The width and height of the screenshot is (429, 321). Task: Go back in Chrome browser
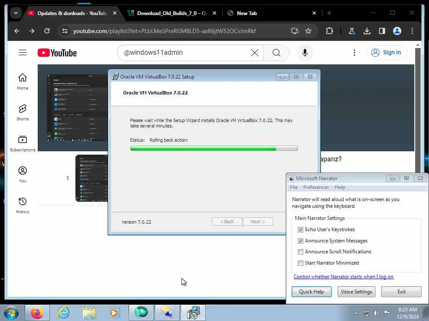pos(17,31)
